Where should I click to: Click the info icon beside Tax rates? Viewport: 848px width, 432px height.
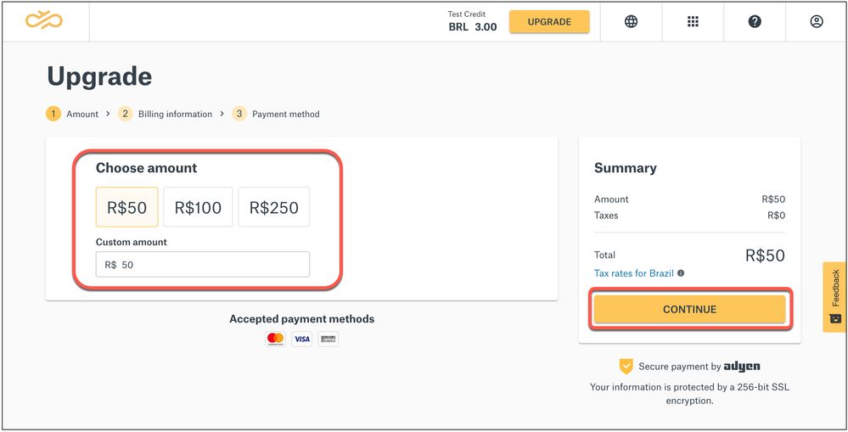point(681,273)
